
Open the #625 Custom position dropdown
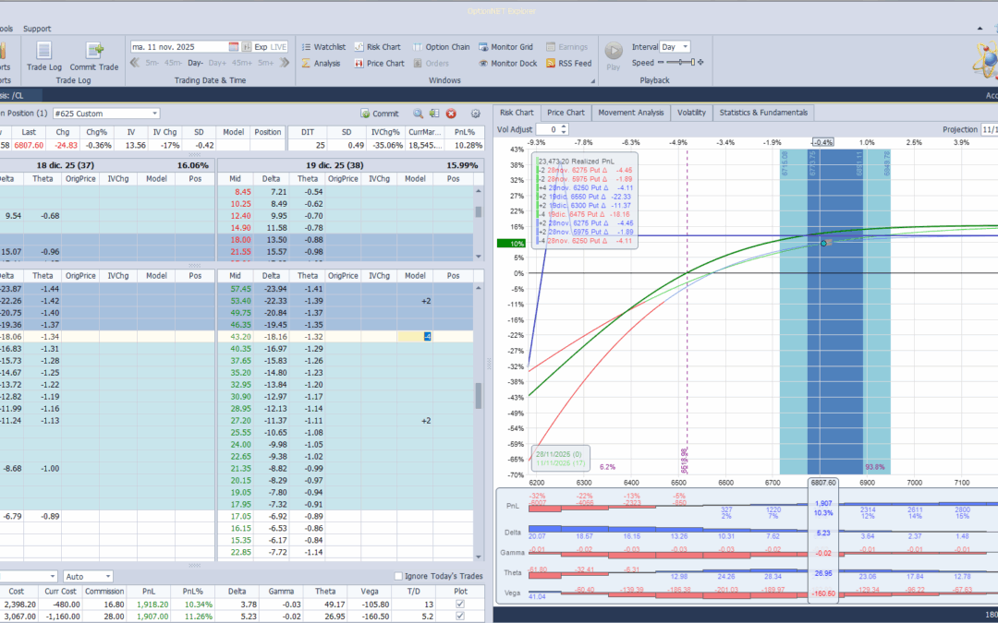153,114
